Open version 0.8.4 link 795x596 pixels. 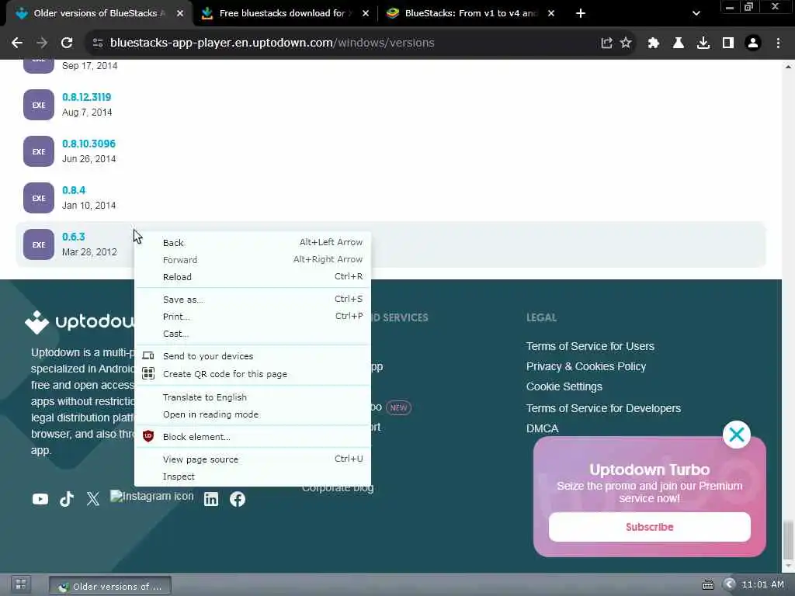(x=74, y=190)
